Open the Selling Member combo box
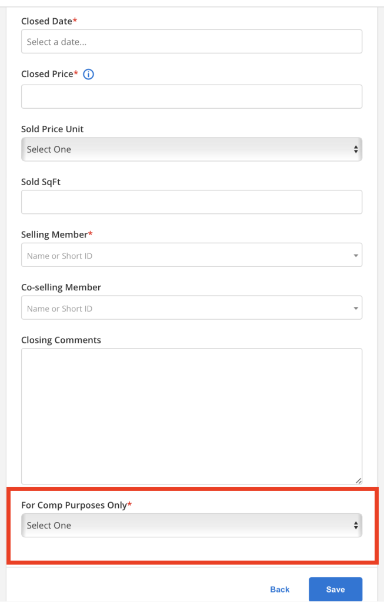 point(192,255)
